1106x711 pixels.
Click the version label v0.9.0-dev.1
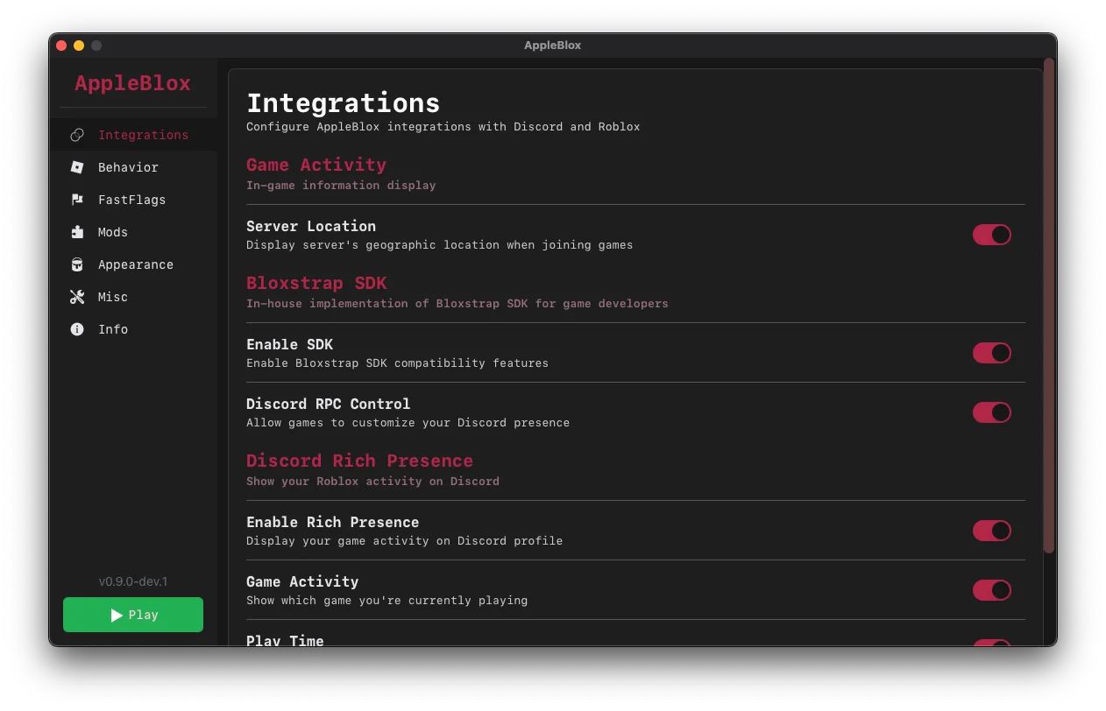[132, 581]
